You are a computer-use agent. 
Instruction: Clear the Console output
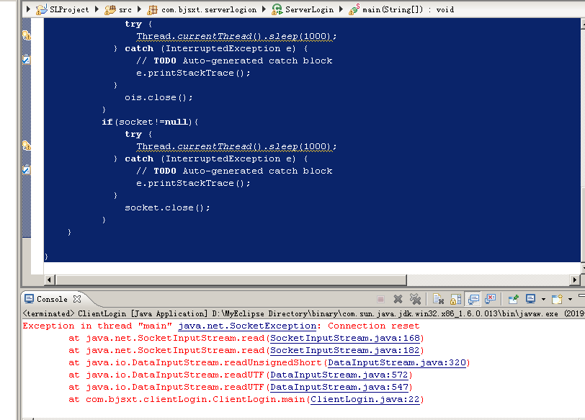point(438,299)
